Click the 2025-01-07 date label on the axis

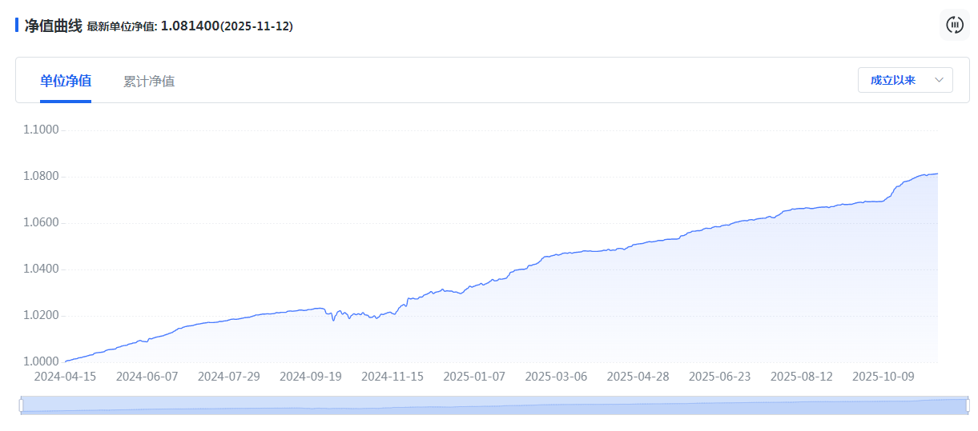point(474,376)
